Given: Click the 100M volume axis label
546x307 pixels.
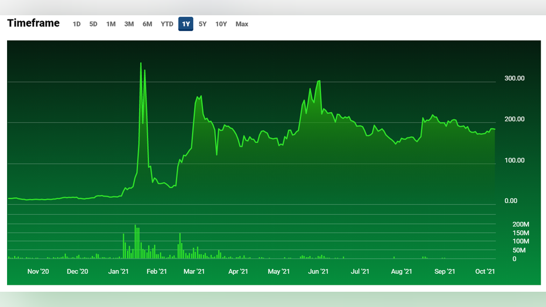Looking at the screenshot, I should pos(521,241).
